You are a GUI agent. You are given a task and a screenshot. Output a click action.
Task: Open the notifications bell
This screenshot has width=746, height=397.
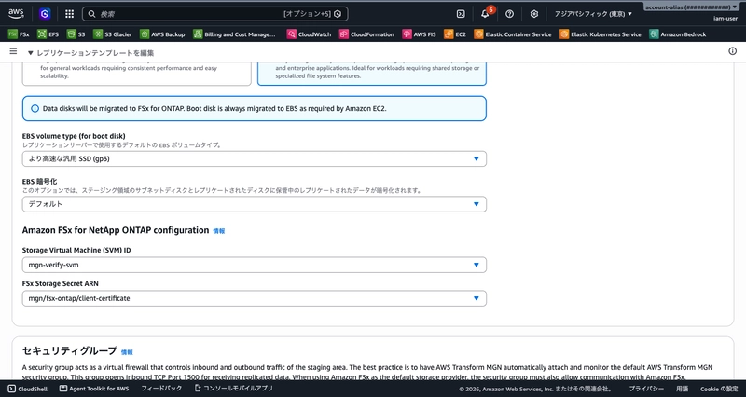(x=485, y=14)
